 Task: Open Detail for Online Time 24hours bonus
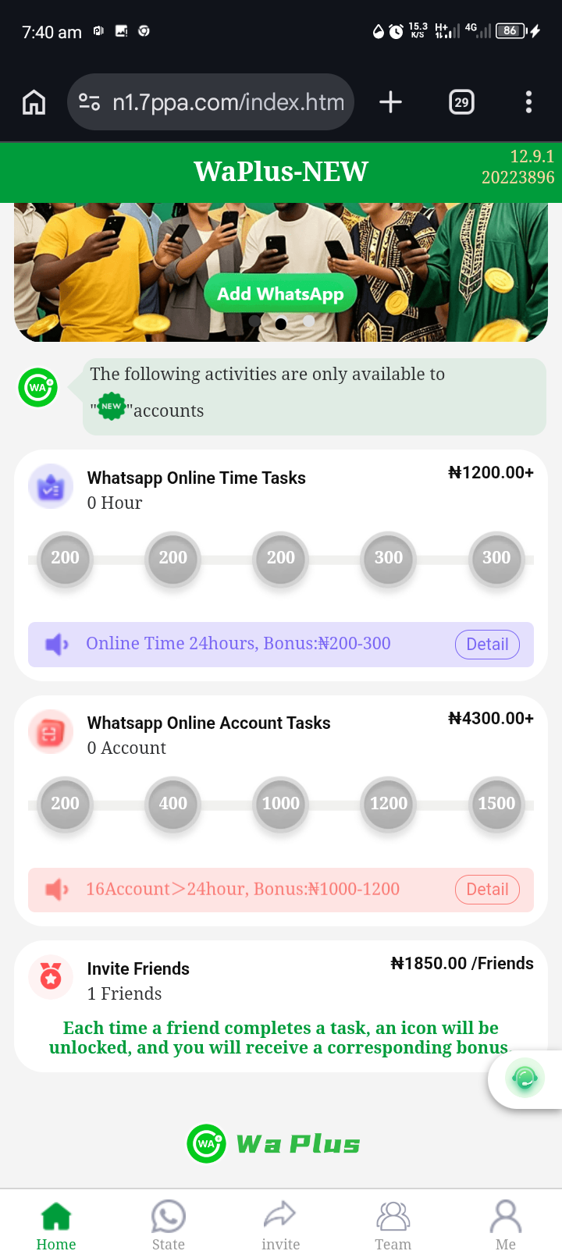487,645
